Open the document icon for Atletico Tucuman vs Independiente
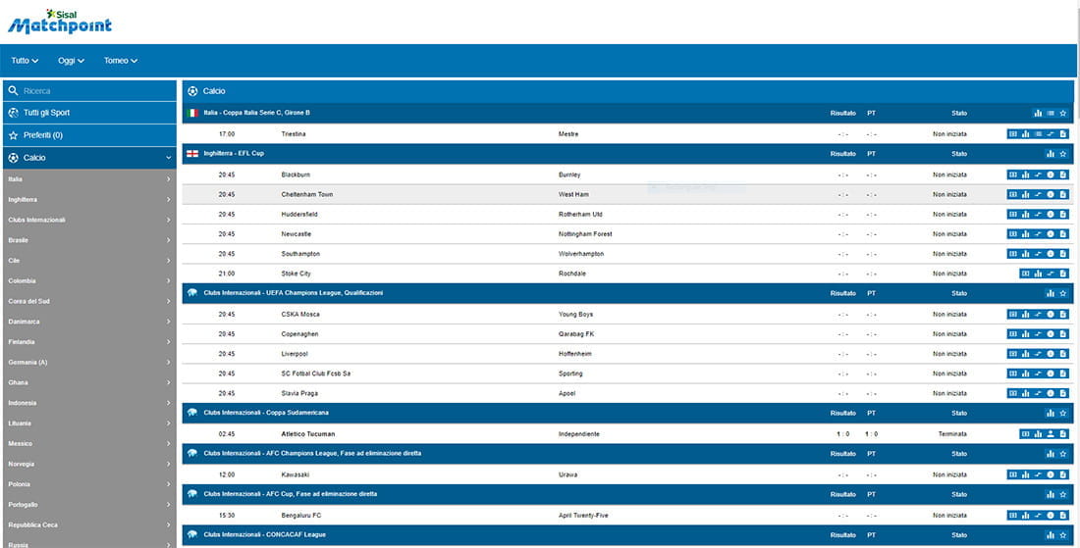The width and height of the screenshot is (1080, 548). click(1062, 434)
